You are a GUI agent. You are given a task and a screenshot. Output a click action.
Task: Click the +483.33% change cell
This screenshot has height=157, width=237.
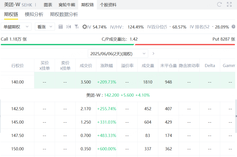point(107,135)
